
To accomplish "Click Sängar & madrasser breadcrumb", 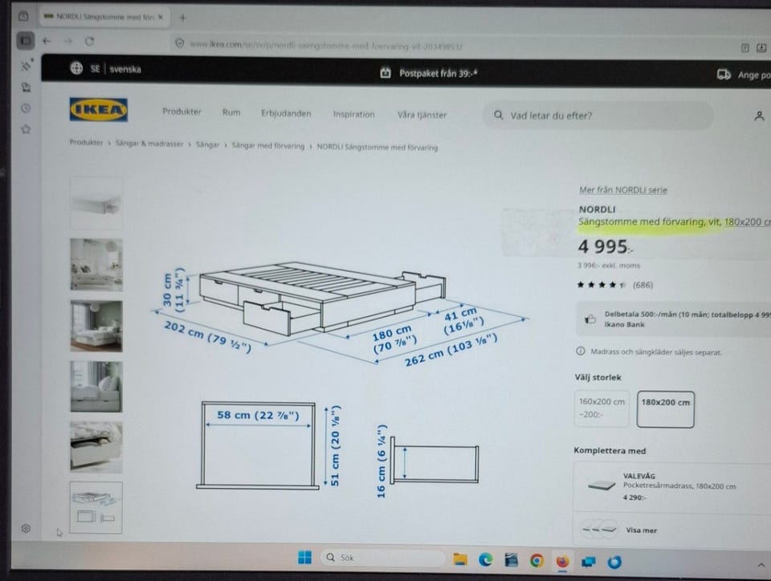I will pos(149,144).
